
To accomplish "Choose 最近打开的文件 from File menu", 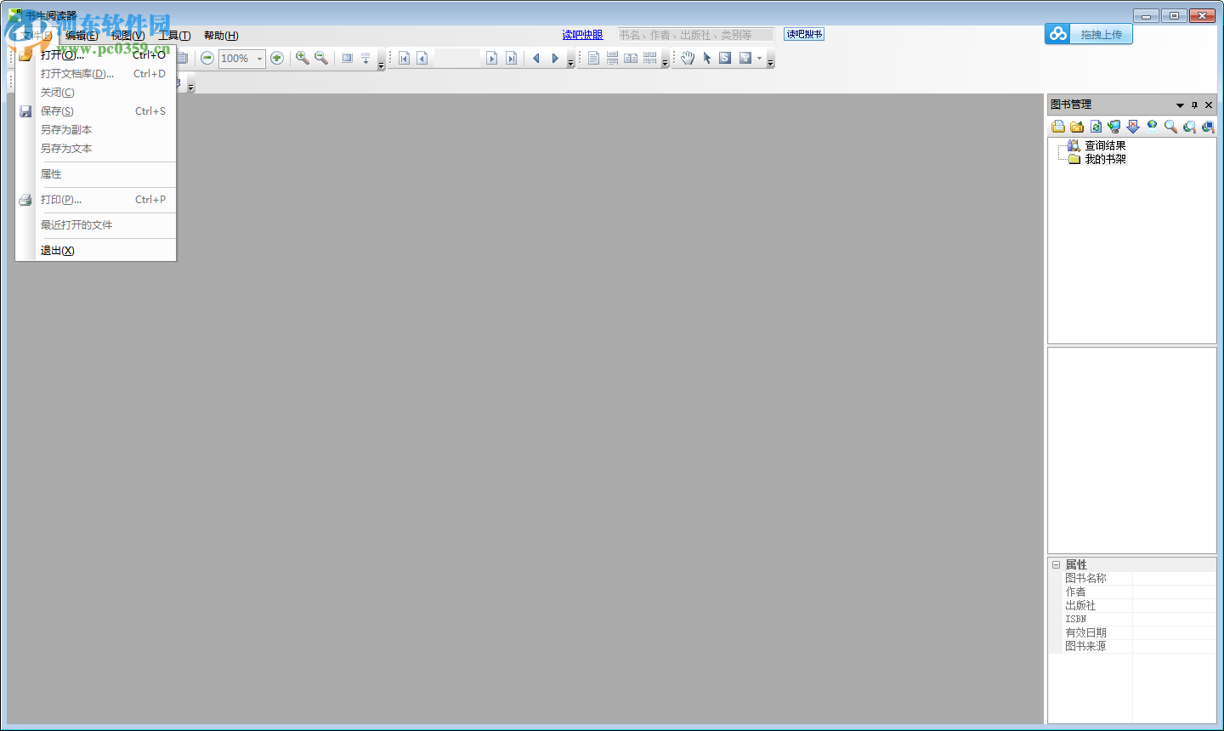I will pyautogui.click(x=96, y=224).
